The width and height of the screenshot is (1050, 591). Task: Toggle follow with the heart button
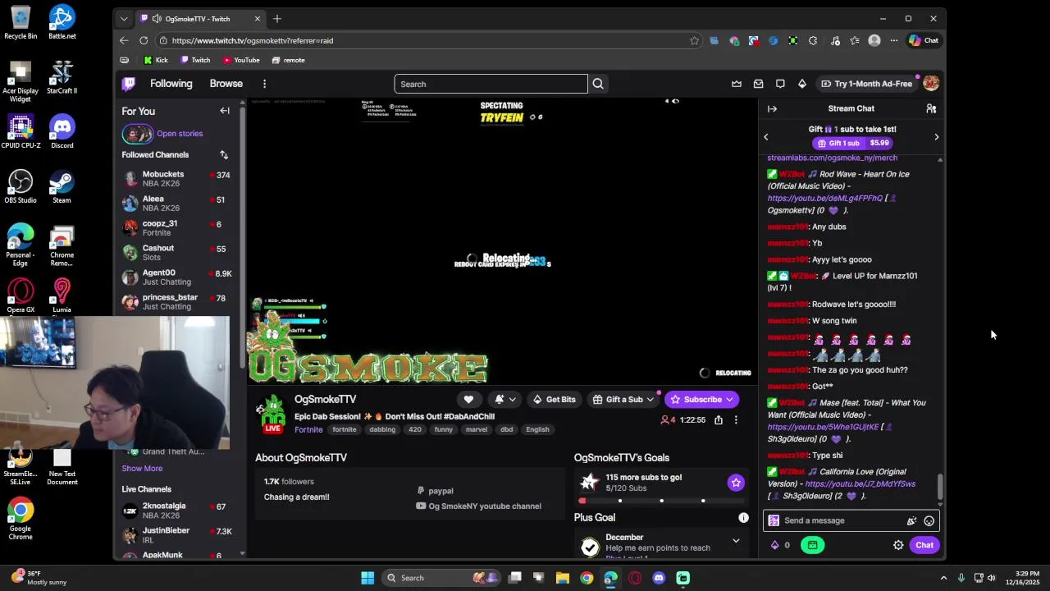coord(468,400)
